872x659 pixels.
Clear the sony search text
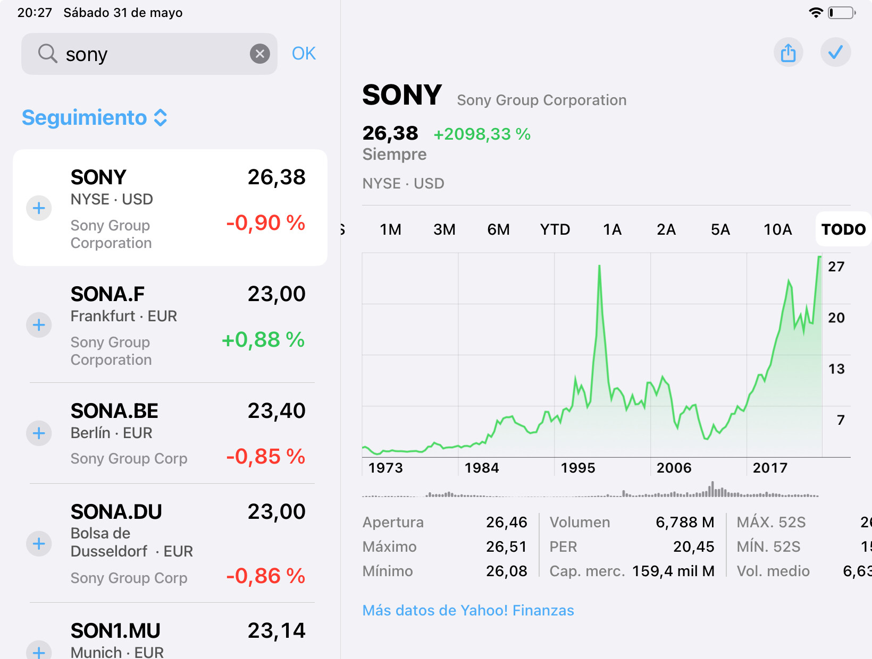260,54
